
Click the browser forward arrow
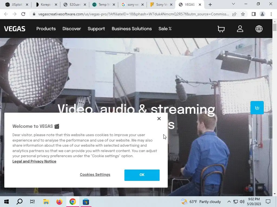(15, 14)
